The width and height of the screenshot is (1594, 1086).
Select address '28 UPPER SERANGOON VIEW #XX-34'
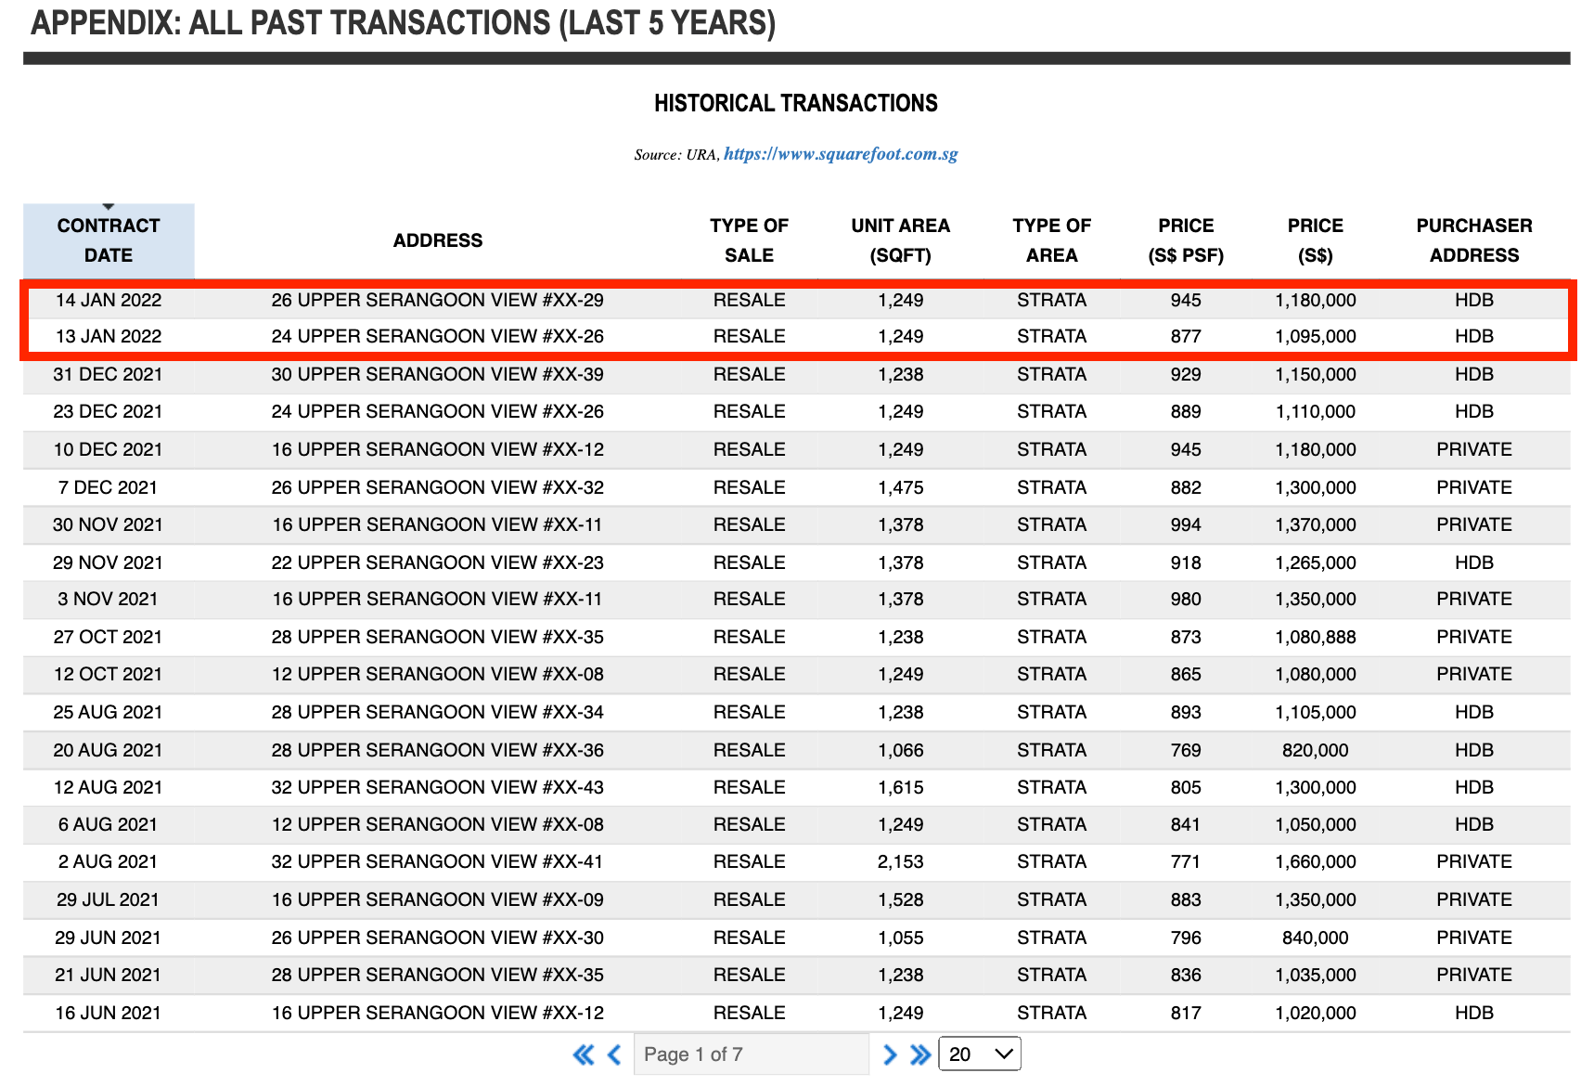438,712
